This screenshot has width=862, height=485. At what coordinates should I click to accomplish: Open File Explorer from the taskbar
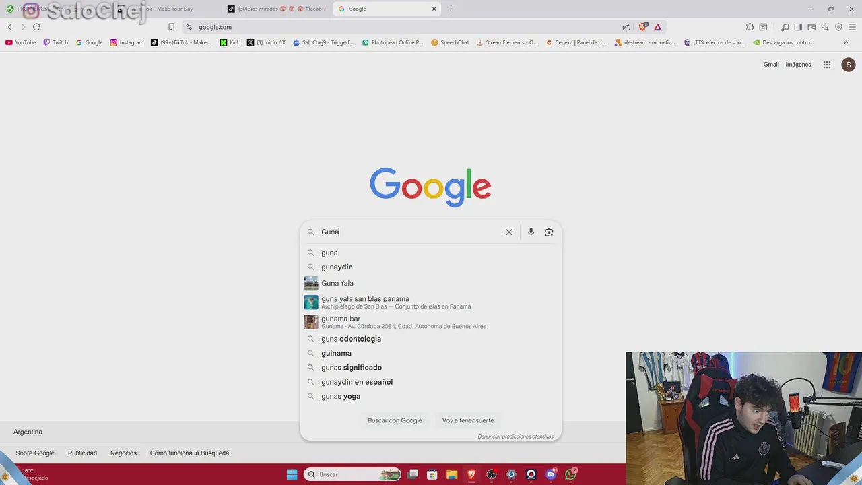click(x=452, y=474)
